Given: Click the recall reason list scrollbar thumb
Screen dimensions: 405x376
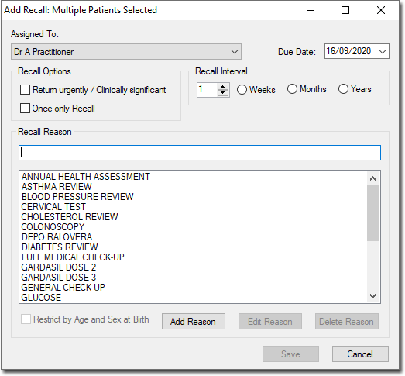Looking at the screenshot, I should pyautogui.click(x=372, y=212).
